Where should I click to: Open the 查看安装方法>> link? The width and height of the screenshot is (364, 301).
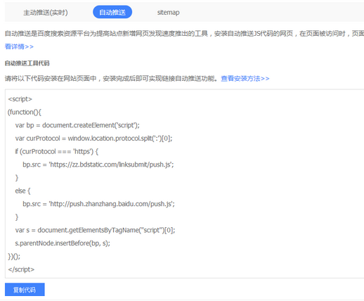click(x=245, y=79)
